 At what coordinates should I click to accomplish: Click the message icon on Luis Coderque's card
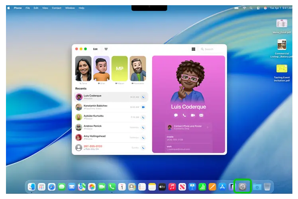pyautogui.click(x=176, y=115)
